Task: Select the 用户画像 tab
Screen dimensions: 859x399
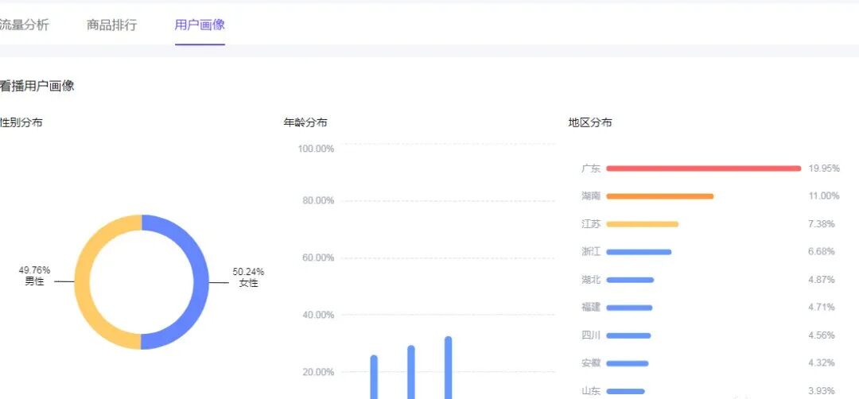Action: tap(200, 25)
